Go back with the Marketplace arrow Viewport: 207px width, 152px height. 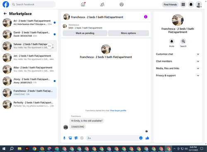(5, 14)
